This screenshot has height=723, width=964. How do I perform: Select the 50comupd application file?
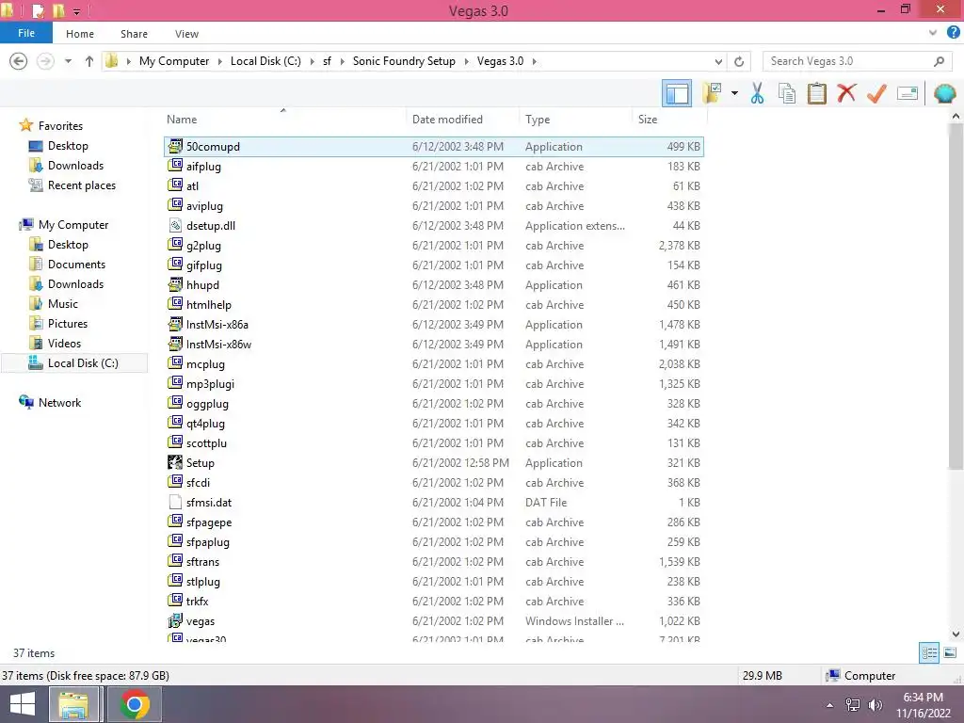433,146
